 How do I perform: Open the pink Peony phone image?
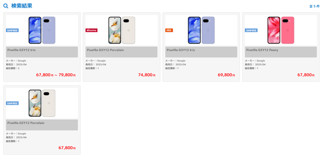[281, 30]
